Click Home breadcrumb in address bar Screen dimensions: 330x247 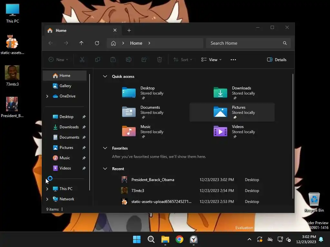point(136,43)
